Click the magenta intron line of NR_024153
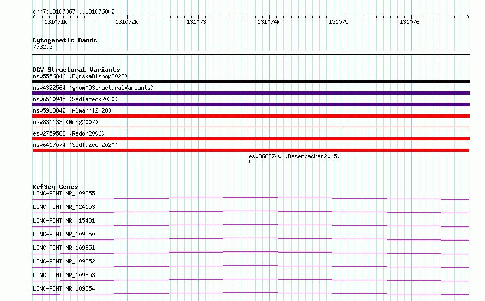The height and width of the screenshot is (301, 485). point(251,211)
